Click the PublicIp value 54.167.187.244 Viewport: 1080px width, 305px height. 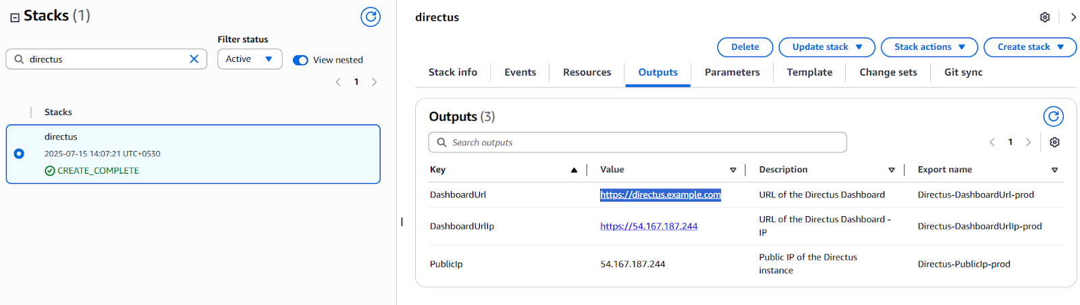pos(632,264)
